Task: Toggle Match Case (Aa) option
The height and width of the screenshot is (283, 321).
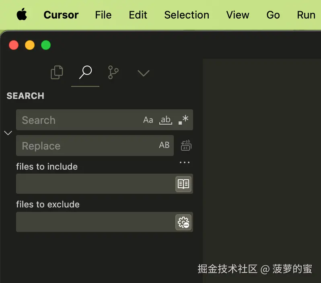Action: coord(148,120)
